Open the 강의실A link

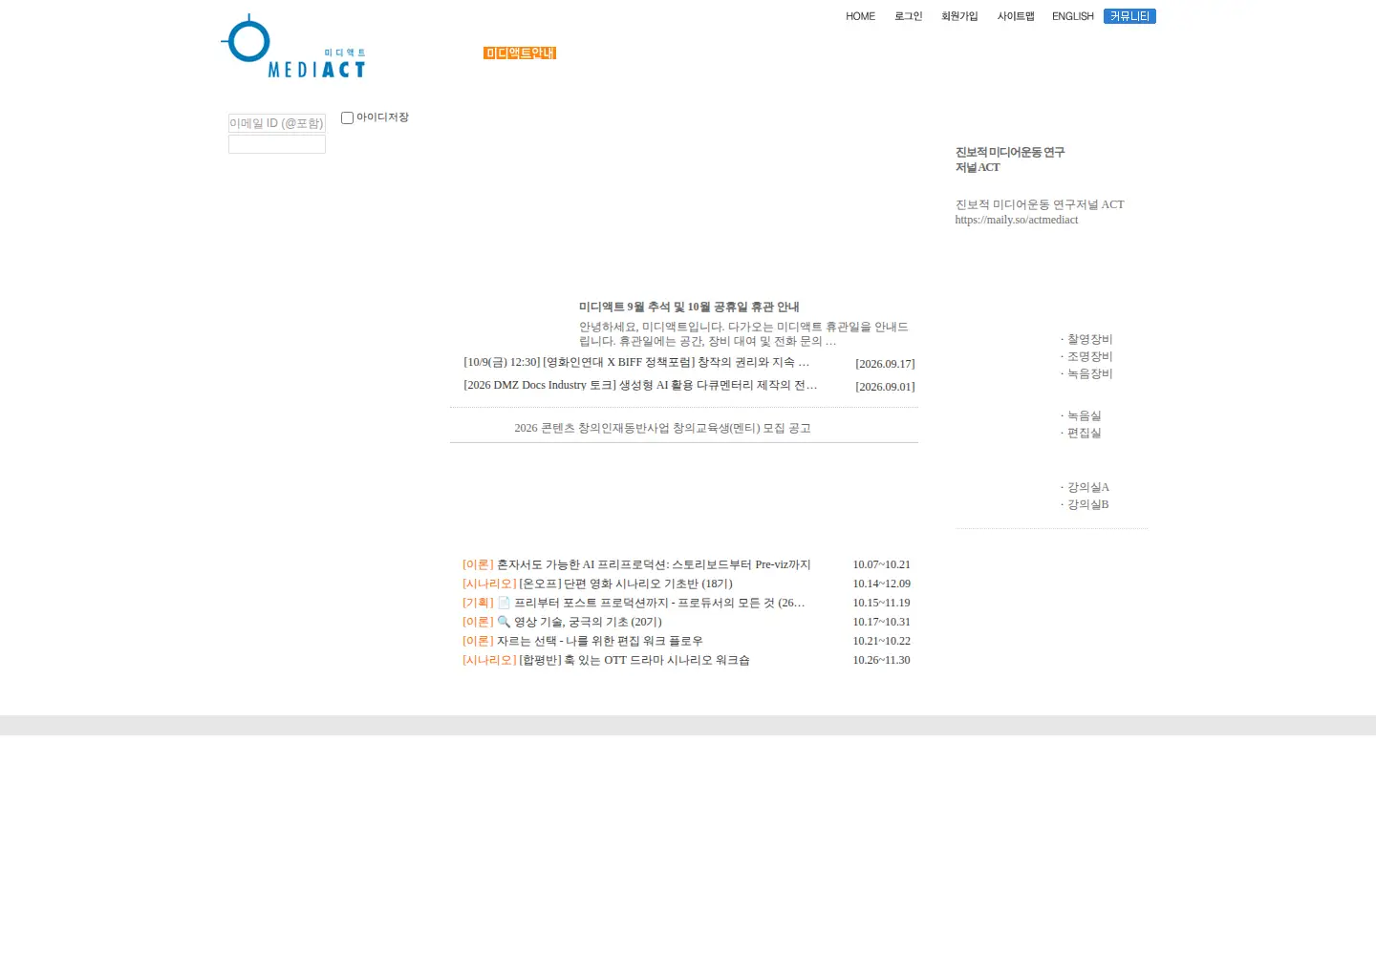click(1088, 487)
